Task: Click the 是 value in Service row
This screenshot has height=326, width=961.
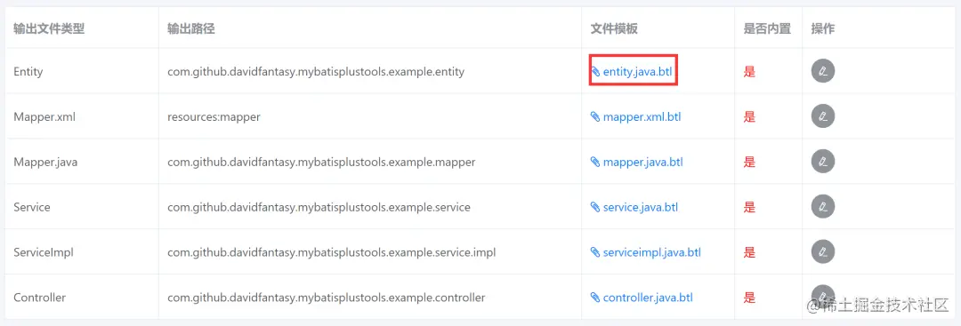Action: [x=749, y=207]
